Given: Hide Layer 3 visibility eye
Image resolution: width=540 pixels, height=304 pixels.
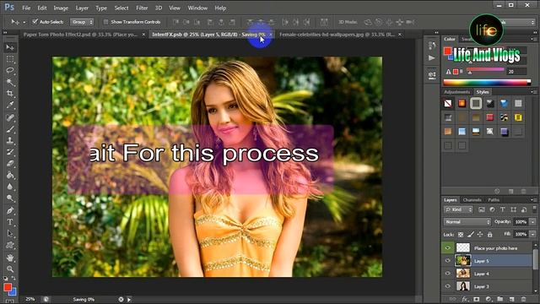Looking at the screenshot, I should [x=448, y=286].
